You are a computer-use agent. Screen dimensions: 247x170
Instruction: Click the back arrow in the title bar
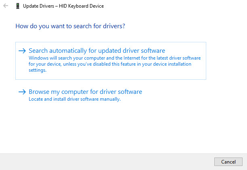6,6
